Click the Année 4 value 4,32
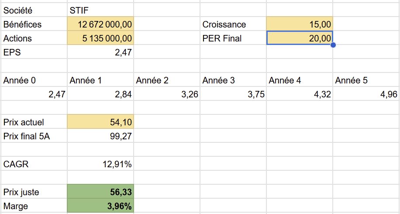This screenshot has width=400, height=214. [x=300, y=94]
